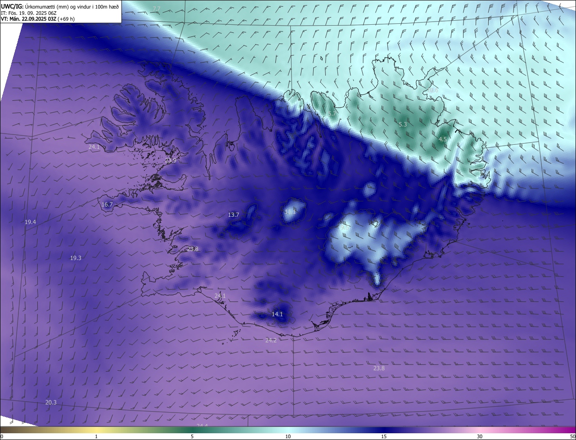Click the 16.7 value label
Image resolution: width=576 pixels, height=440 pixels.
click(107, 204)
